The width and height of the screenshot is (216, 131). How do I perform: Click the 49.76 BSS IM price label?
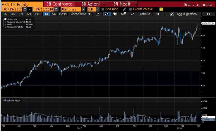(208, 23)
